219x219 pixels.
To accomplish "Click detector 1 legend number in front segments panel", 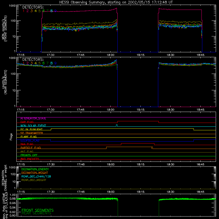I will pyautogui.click(x=24, y=11).
